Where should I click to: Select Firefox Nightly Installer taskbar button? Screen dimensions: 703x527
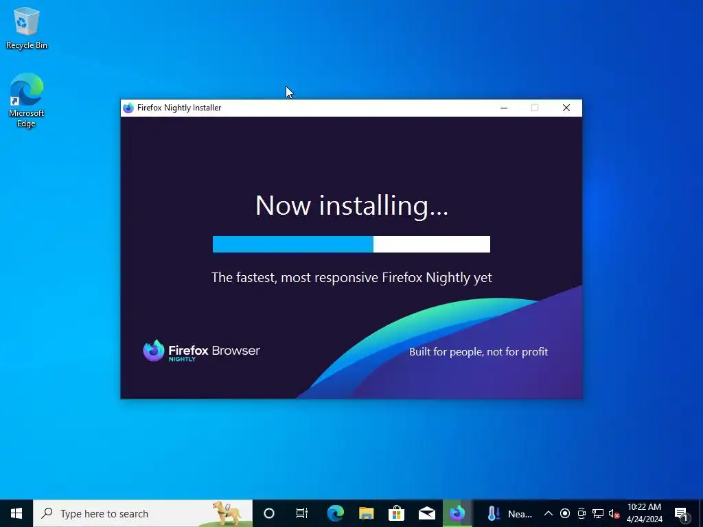pos(457,513)
